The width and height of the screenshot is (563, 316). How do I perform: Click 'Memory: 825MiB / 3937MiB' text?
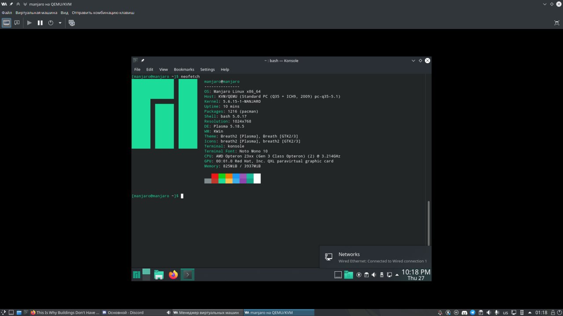[232, 166]
